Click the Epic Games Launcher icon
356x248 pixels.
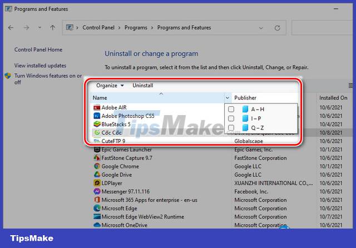[97, 150]
